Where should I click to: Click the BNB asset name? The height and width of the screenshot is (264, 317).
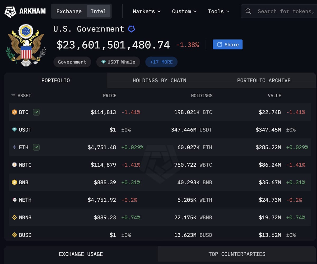(x=24, y=182)
